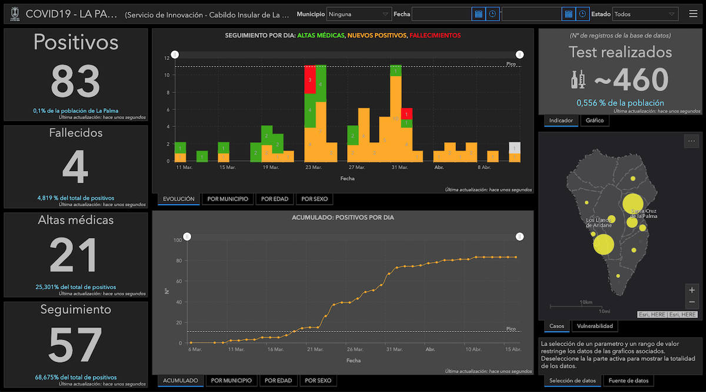Screen dimensions: 706x392
Task: Click the "Altas médicas" panel heading
Action: click(76, 220)
